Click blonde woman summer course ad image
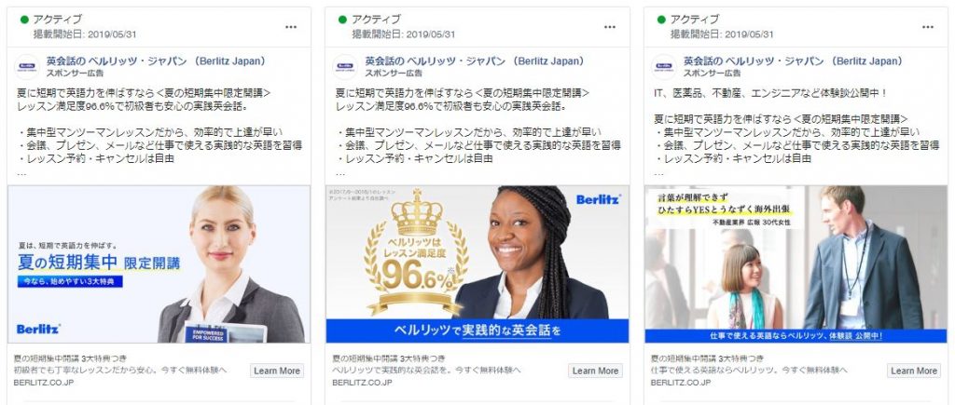 (159, 263)
